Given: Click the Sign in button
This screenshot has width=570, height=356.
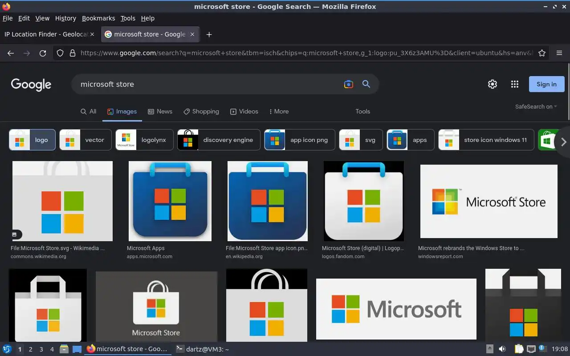Looking at the screenshot, I should point(546,84).
